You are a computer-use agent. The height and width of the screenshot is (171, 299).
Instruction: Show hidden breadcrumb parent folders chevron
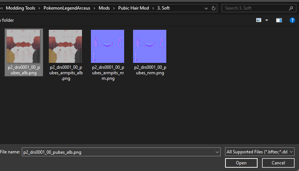(x=1, y=8)
